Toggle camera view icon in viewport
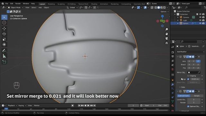Screen dimensions: 206x116 pos(167,38)
